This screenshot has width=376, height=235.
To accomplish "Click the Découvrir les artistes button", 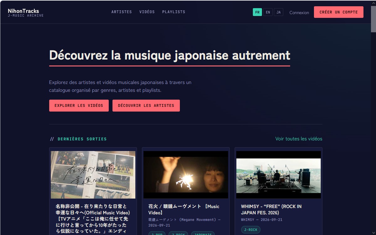I will click(x=146, y=106).
